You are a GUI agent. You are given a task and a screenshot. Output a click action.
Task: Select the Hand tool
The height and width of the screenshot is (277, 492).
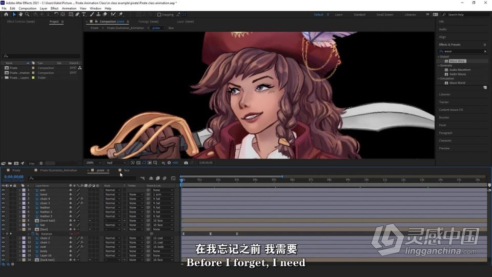[x=20, y=14]
